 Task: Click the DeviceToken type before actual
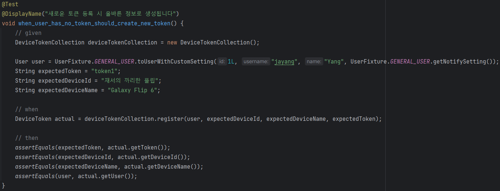coord(33,119)
